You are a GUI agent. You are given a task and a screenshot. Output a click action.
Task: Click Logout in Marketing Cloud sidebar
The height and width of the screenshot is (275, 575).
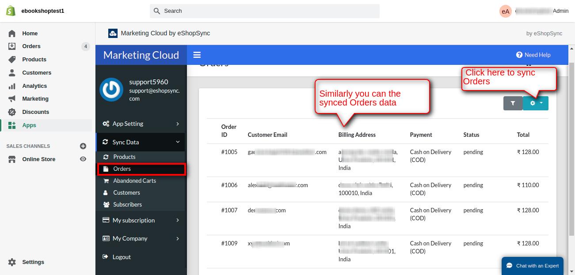pyautogui.click(x=122, y=257)
